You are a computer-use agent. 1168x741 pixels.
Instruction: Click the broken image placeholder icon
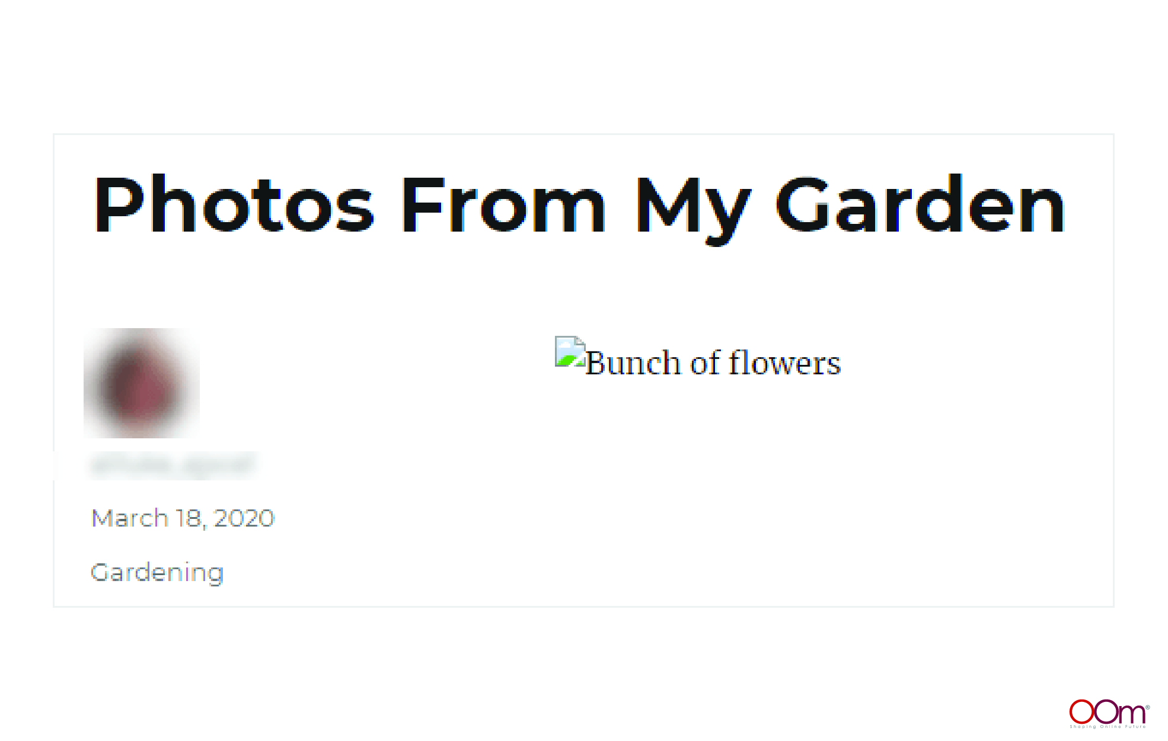click(570, 351)
